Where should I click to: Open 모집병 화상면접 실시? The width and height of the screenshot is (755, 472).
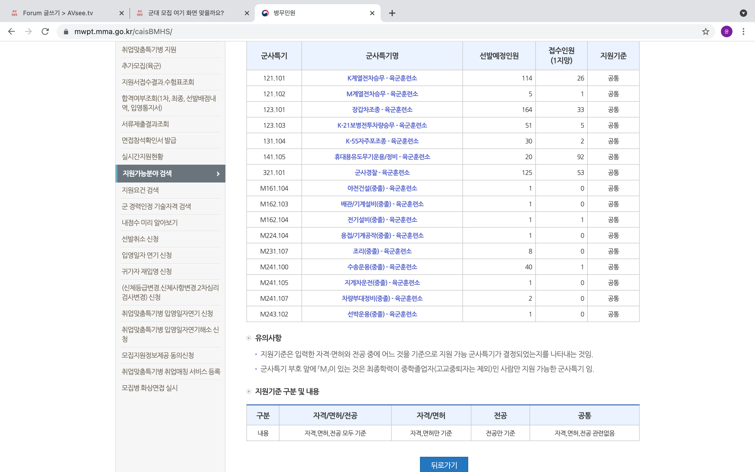(x=149, y=388)
